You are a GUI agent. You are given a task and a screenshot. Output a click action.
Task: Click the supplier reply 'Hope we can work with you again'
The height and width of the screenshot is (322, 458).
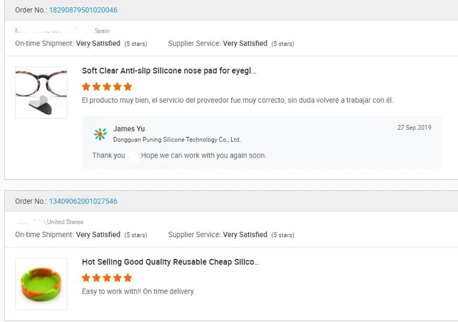coord(203,155)
